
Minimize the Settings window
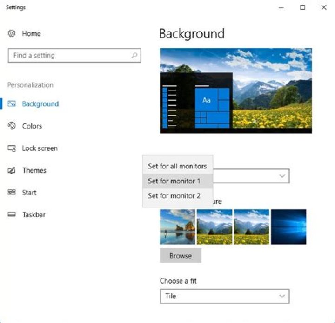[281, 8]
